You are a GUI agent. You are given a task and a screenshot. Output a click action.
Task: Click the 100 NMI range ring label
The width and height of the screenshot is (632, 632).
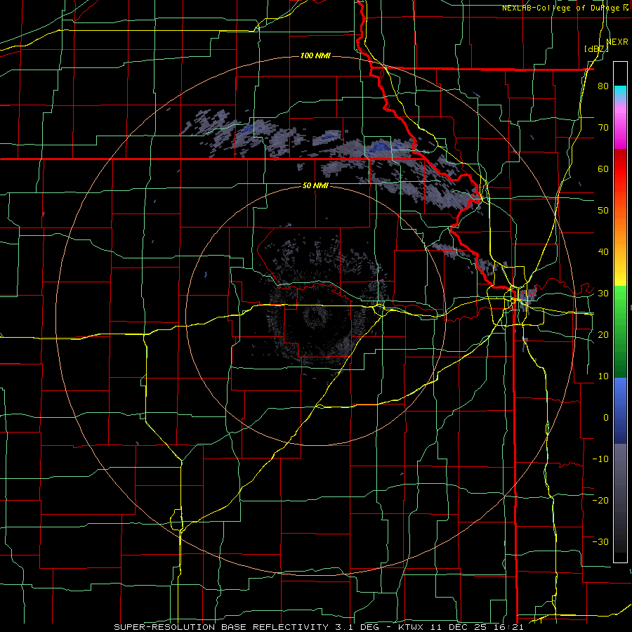tap(315, 55)
